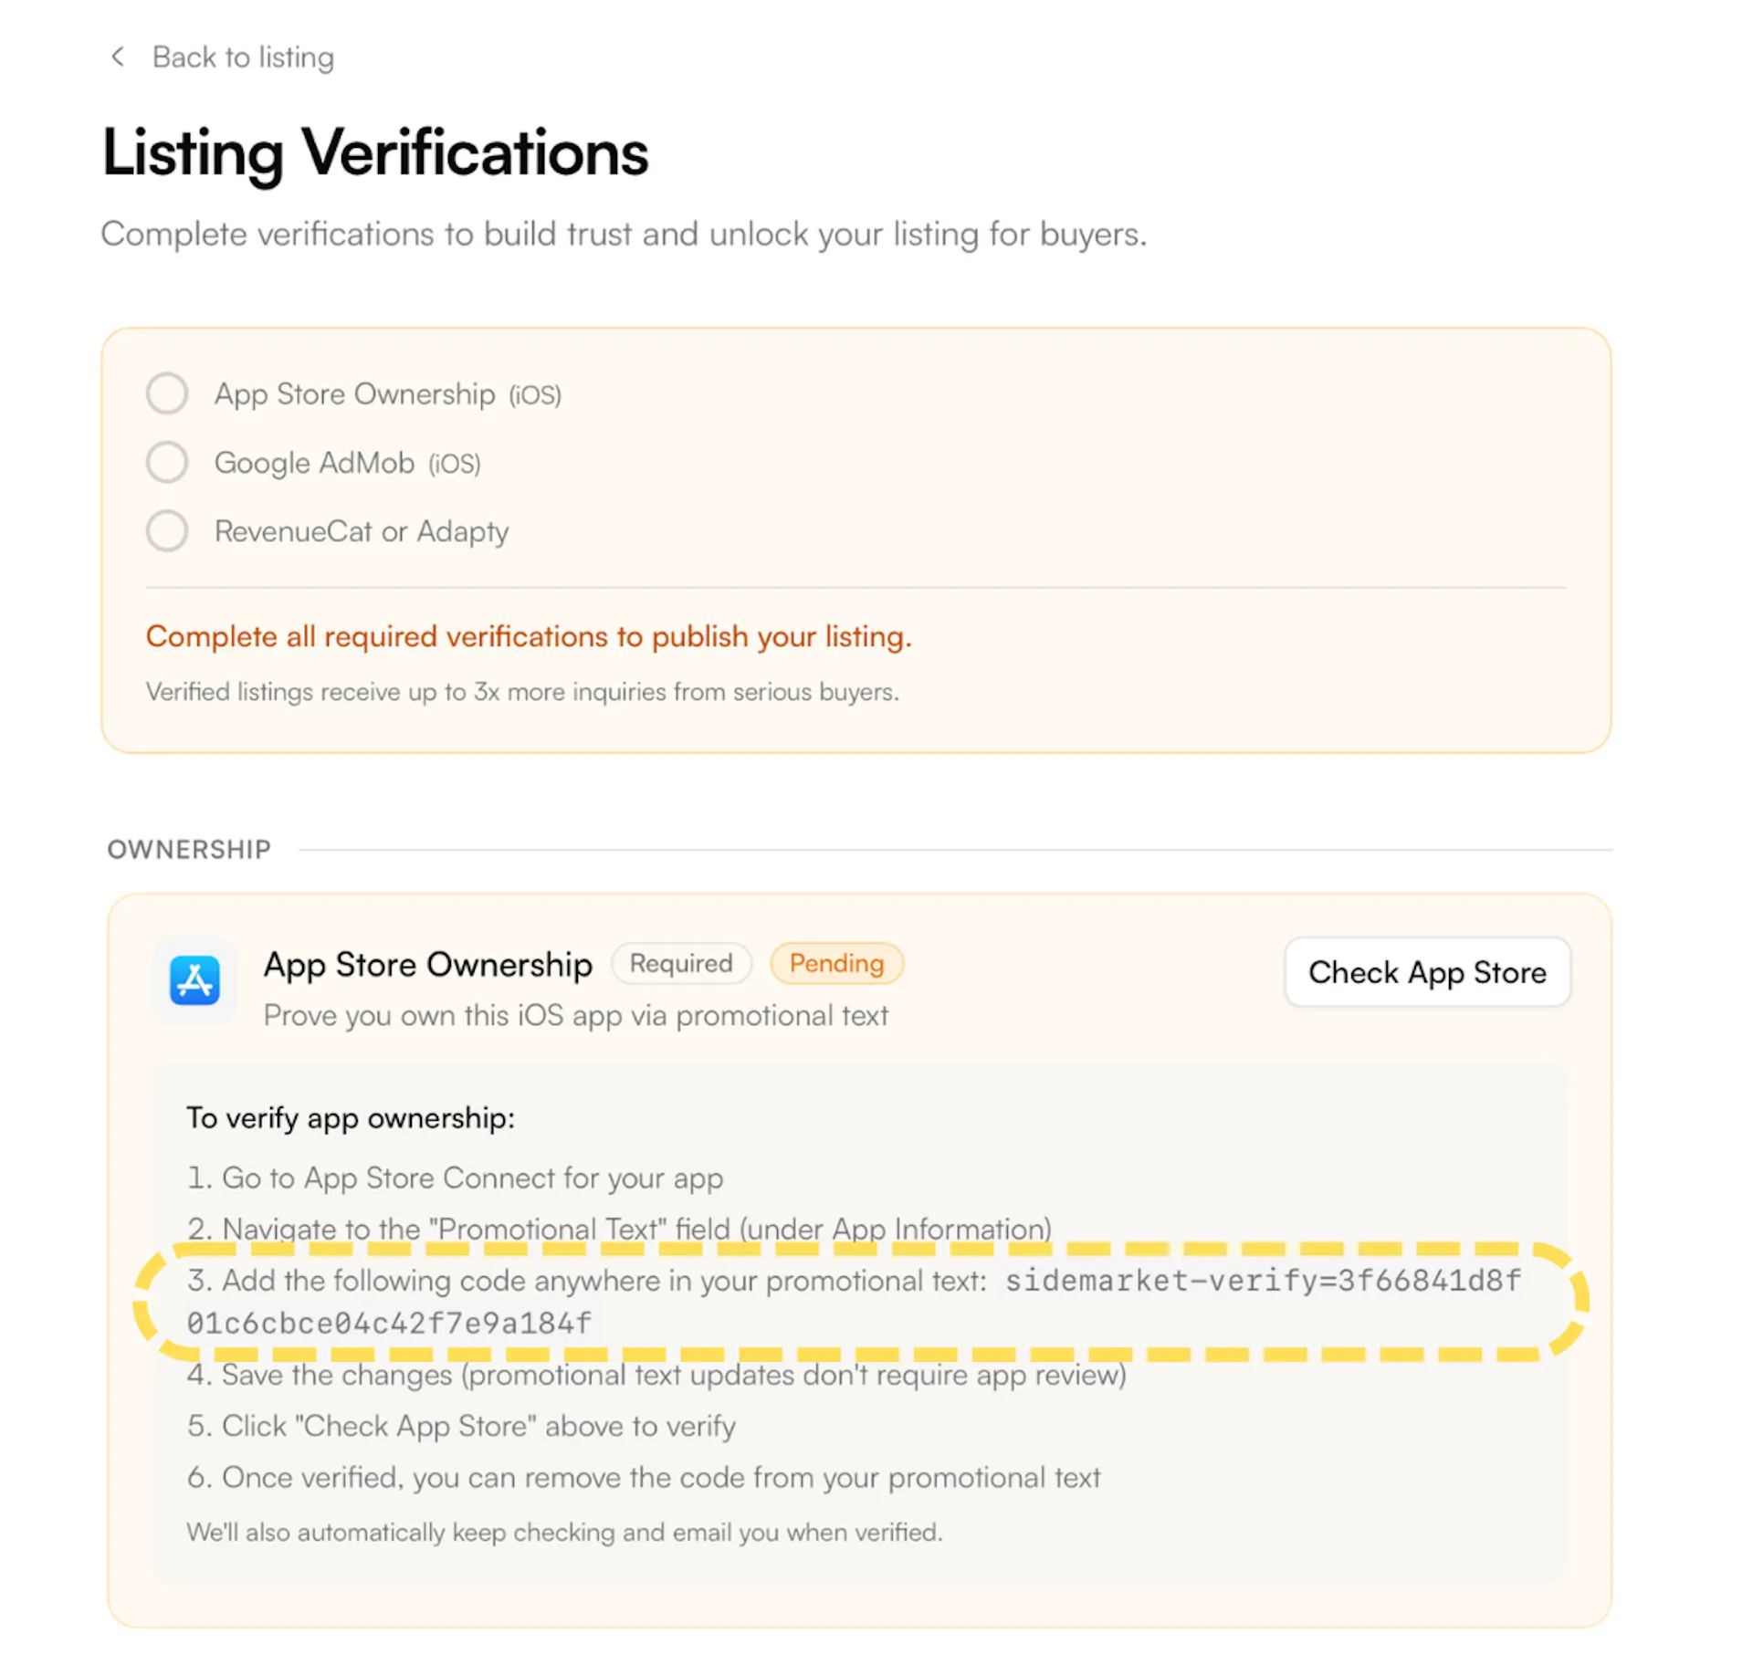The image size is (1753, 1665).
Task: Click the App Store Ownership (iOS) checklist label
Action: tap(387, 394)
